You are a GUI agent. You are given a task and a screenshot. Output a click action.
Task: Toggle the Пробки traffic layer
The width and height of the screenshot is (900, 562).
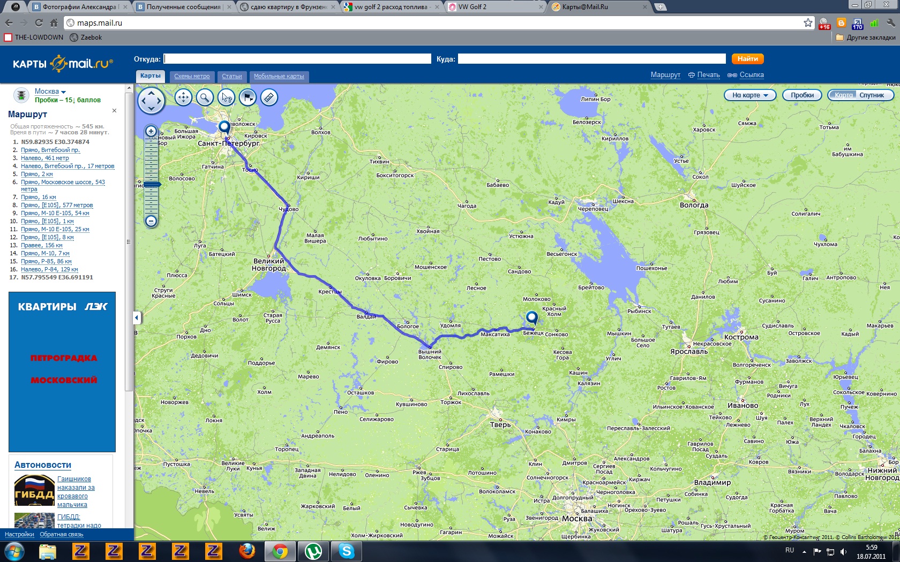click(802, 95)
